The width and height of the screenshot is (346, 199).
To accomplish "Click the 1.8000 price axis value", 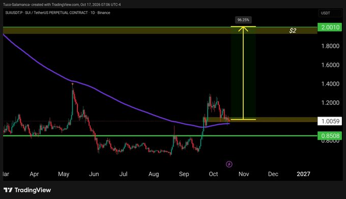I will (x=330, y=46).
